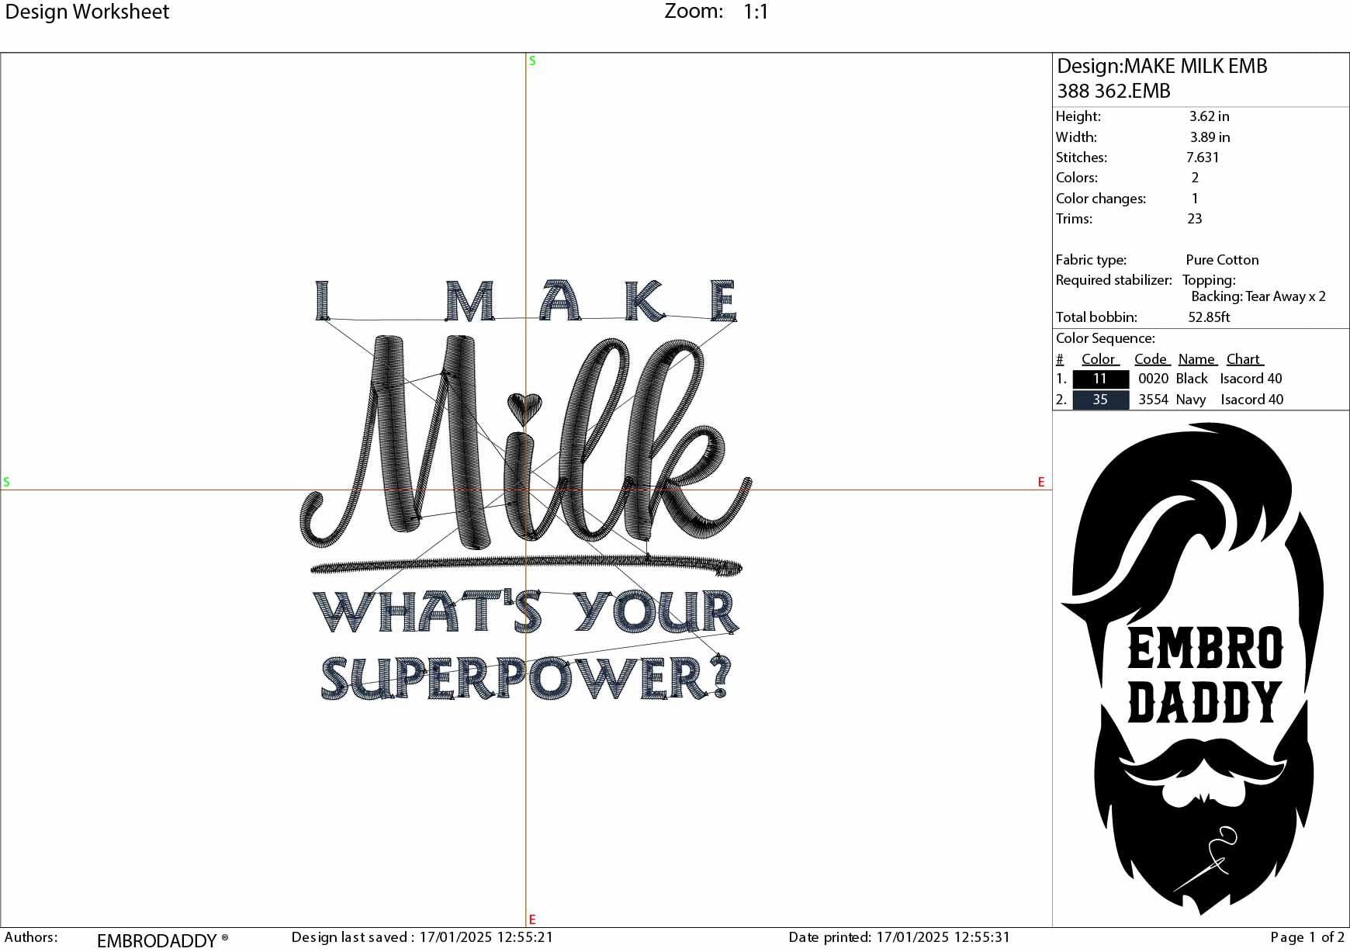Click the 'Required stabilizer:' label
Viewport: 1350px width, 952px height.
[x=1113, y=280]
